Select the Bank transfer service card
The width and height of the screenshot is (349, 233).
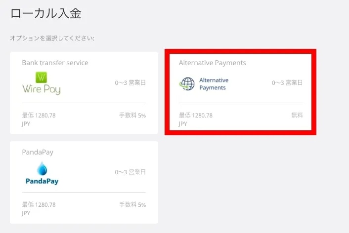(84, 93)
